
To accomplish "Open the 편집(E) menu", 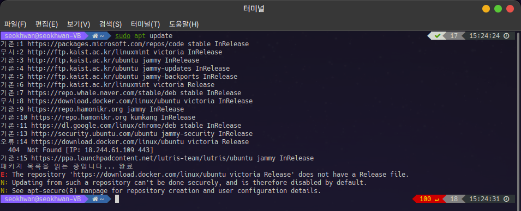I will 46,24.
